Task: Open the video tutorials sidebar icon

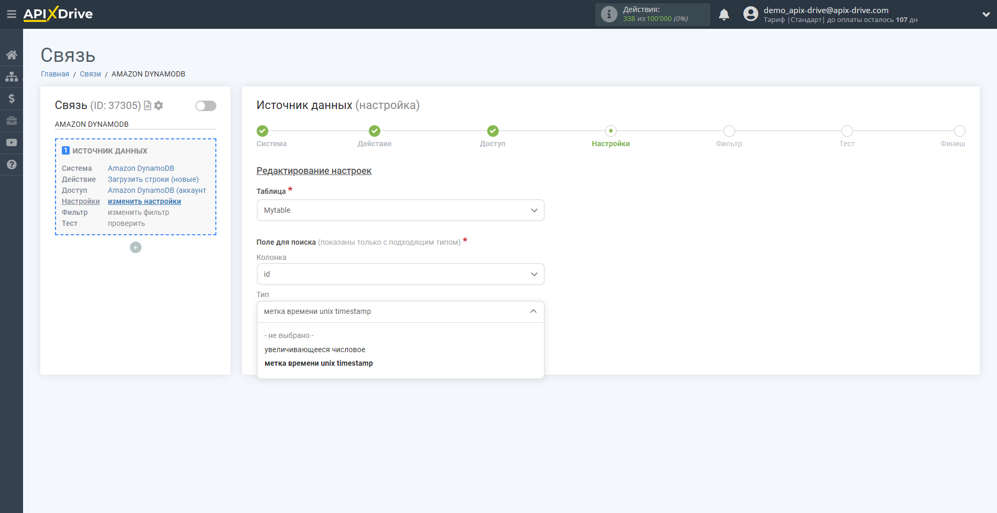Action: tap(12, 143)
